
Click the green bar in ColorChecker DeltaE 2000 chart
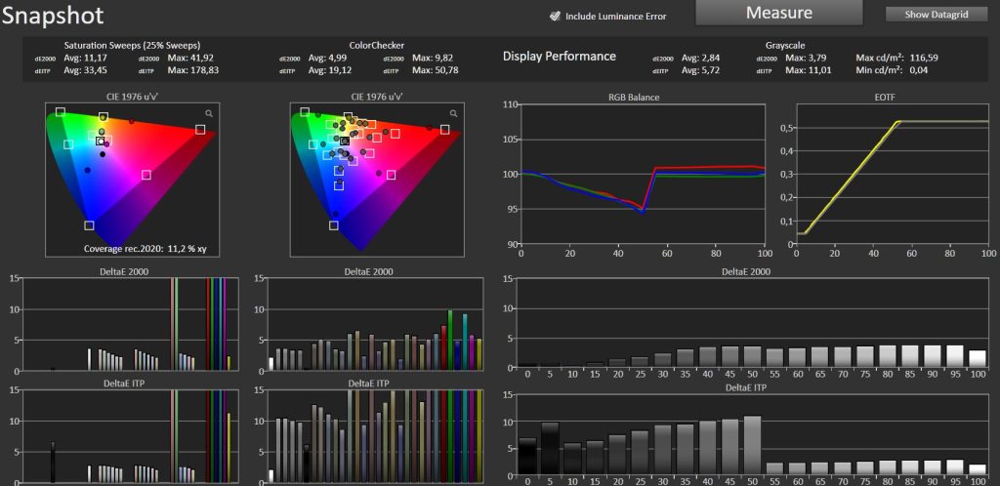pos(450,341)
